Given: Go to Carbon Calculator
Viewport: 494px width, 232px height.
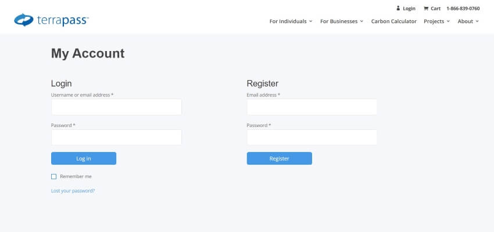Looking at the screenshot, I should (394, 21).
